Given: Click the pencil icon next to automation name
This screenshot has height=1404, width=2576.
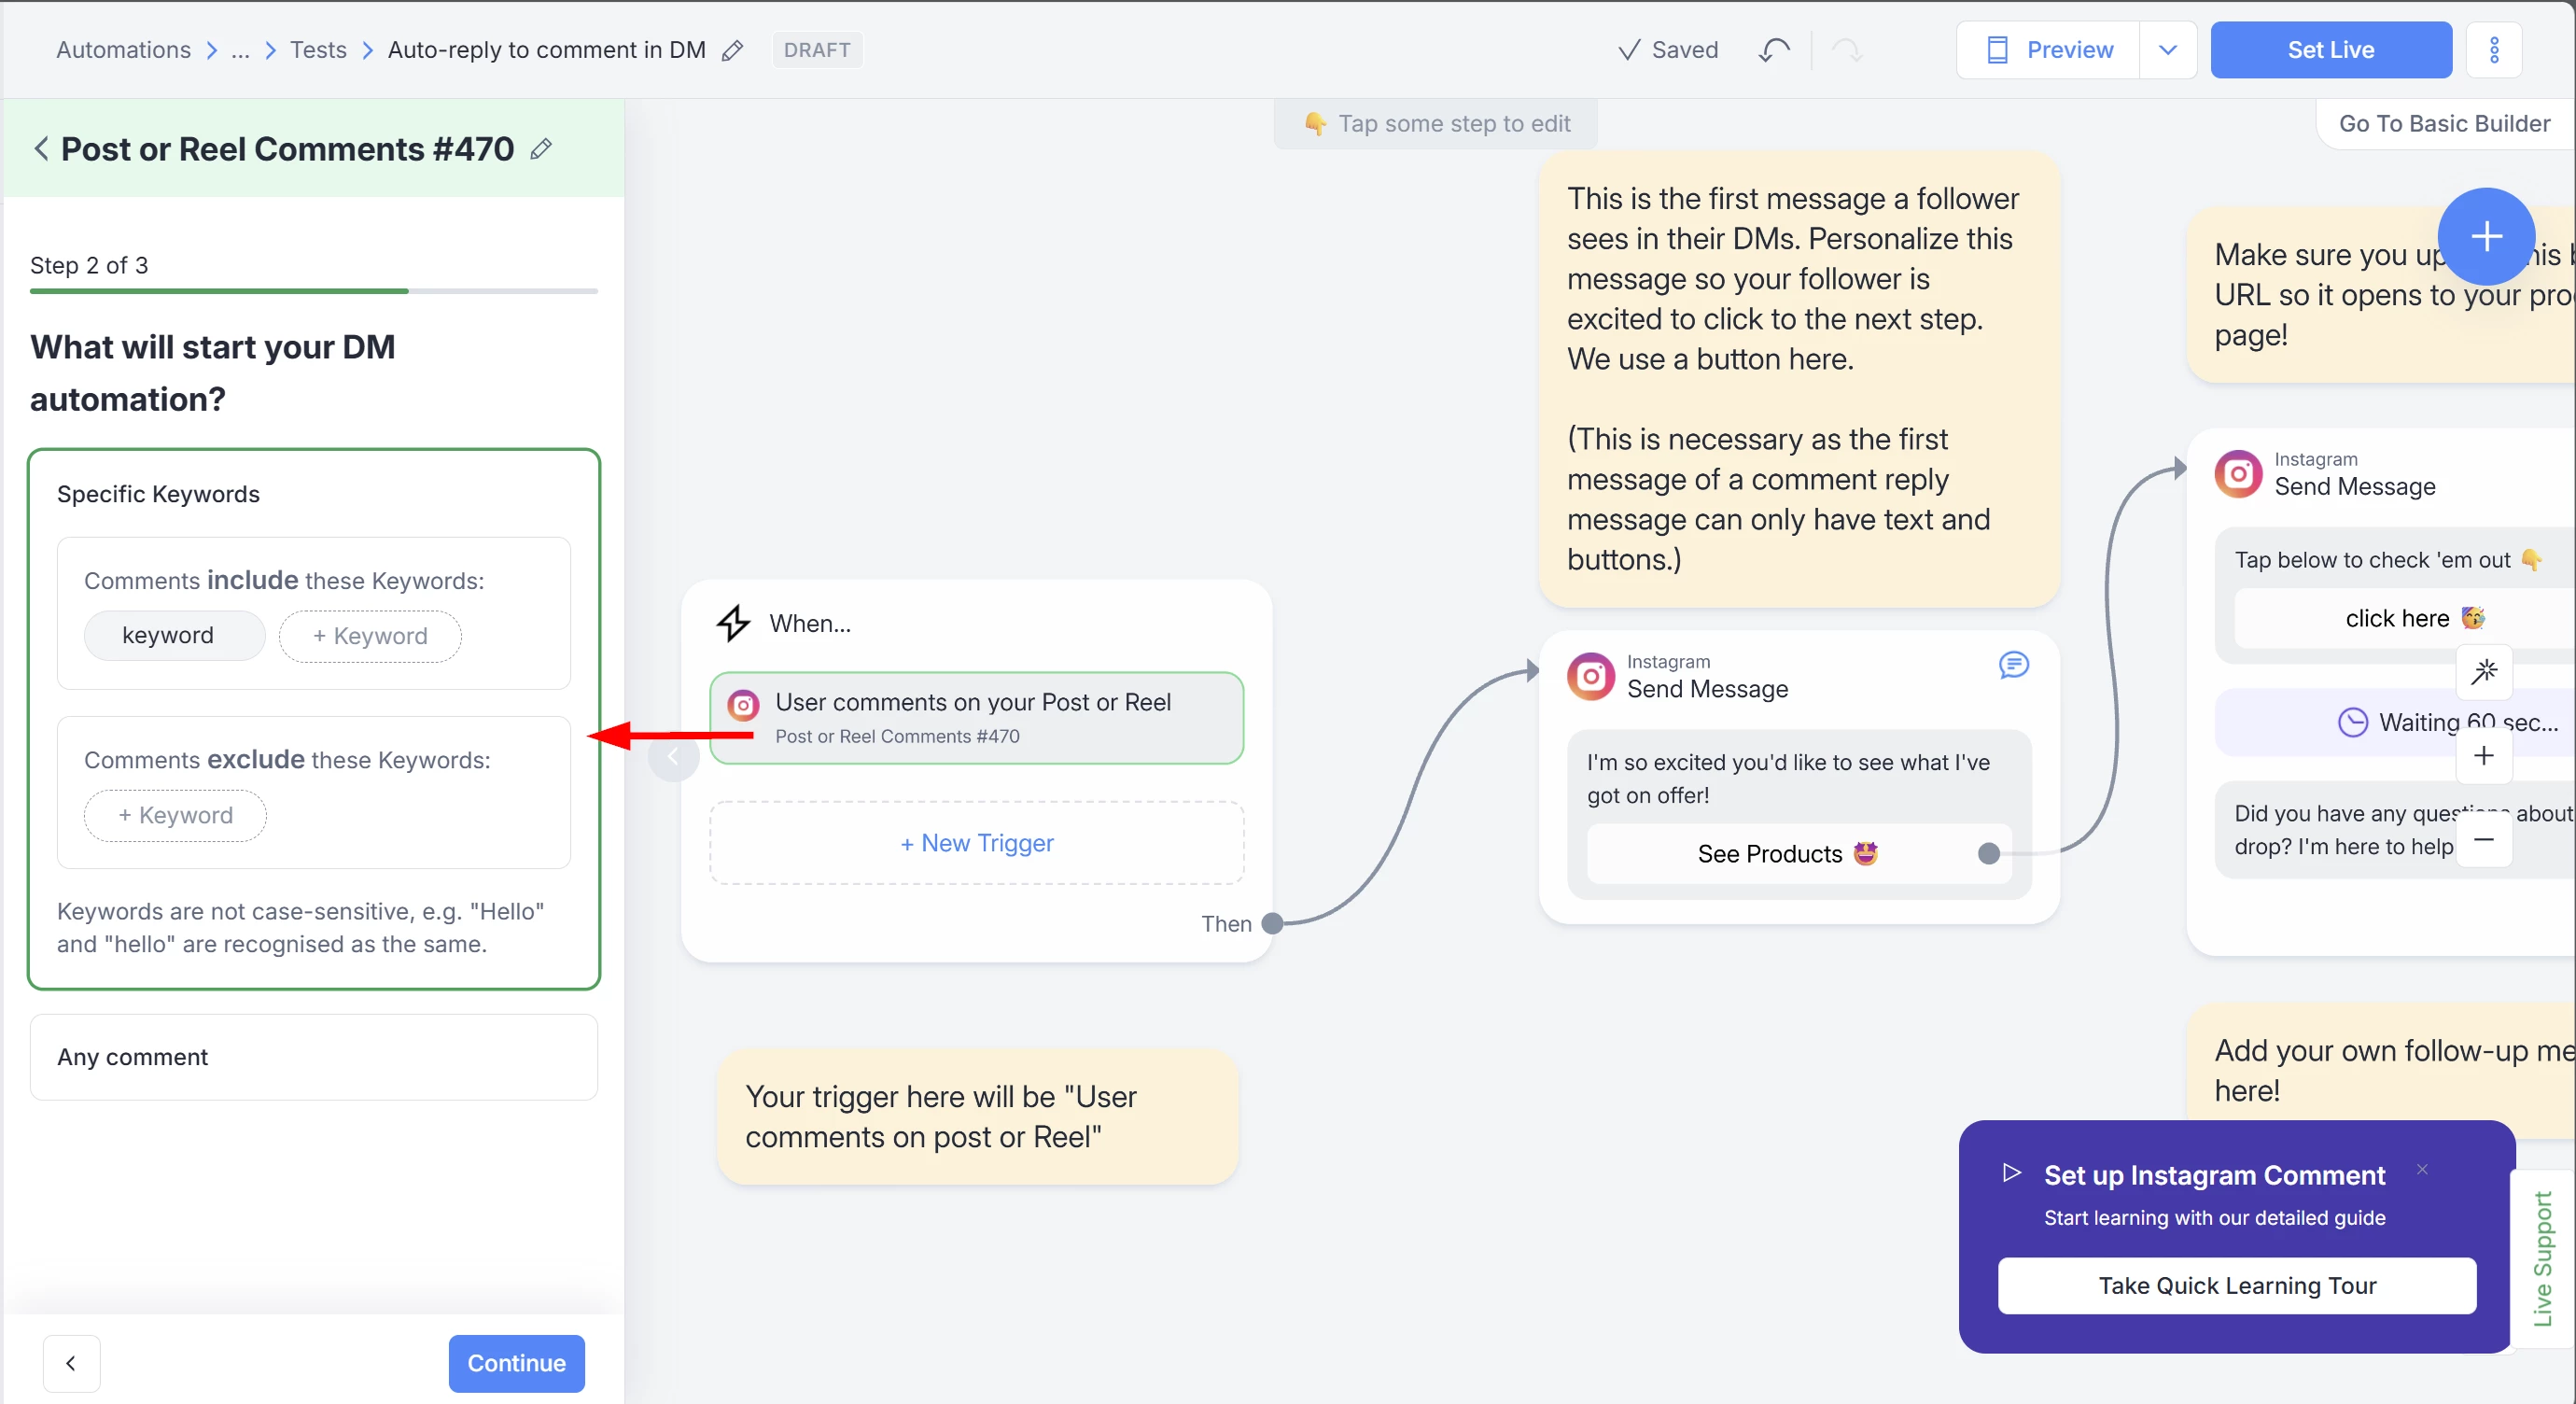Looking at the screenshot, I should pyautogui.click(x=732, y=50).
